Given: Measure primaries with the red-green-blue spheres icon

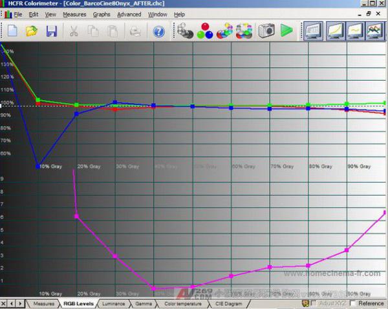Looking at the screenshot, I should point(206,30).
